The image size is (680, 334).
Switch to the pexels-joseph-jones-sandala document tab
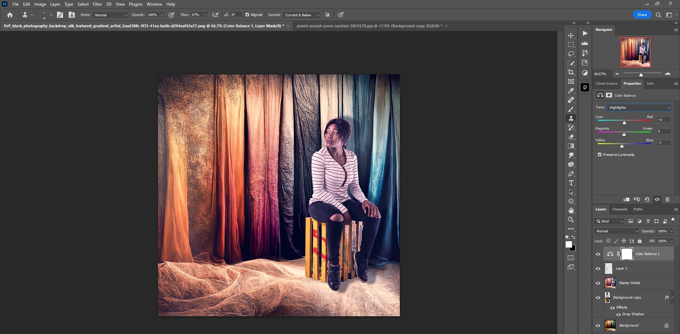[x=369, y=26]
